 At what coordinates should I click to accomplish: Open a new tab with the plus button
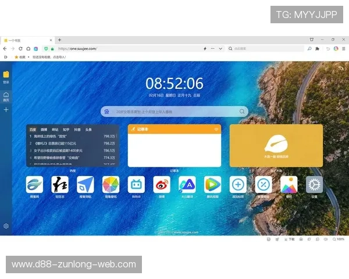click(59, 40)
